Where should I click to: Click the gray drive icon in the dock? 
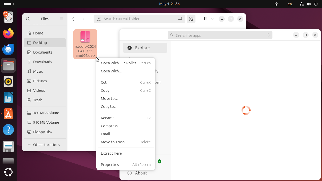click(x=8, y=161)
